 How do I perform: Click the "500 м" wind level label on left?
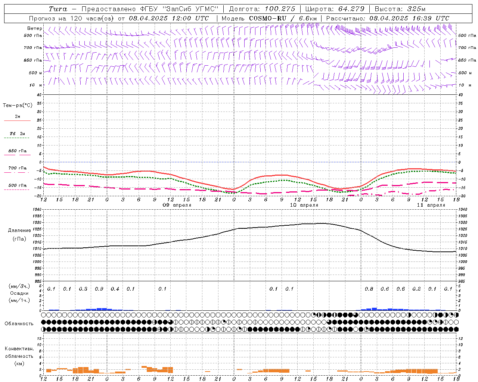tap(35, 73)
